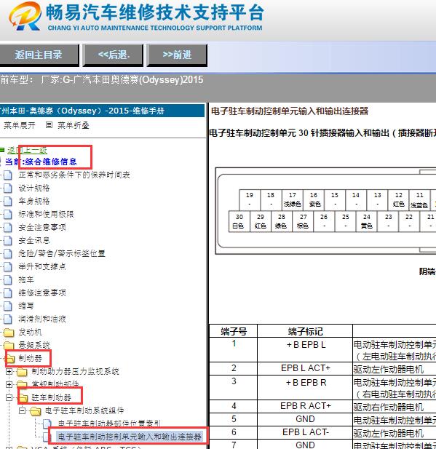
Task: Click the 菜单展开 expand-all control
Action: 20,125
